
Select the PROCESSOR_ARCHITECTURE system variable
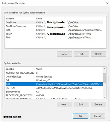pos(54,95)
